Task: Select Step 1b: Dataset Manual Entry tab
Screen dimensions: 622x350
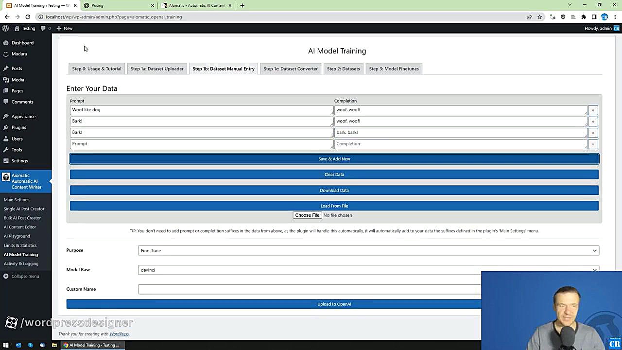Action: tap(224, 69)
